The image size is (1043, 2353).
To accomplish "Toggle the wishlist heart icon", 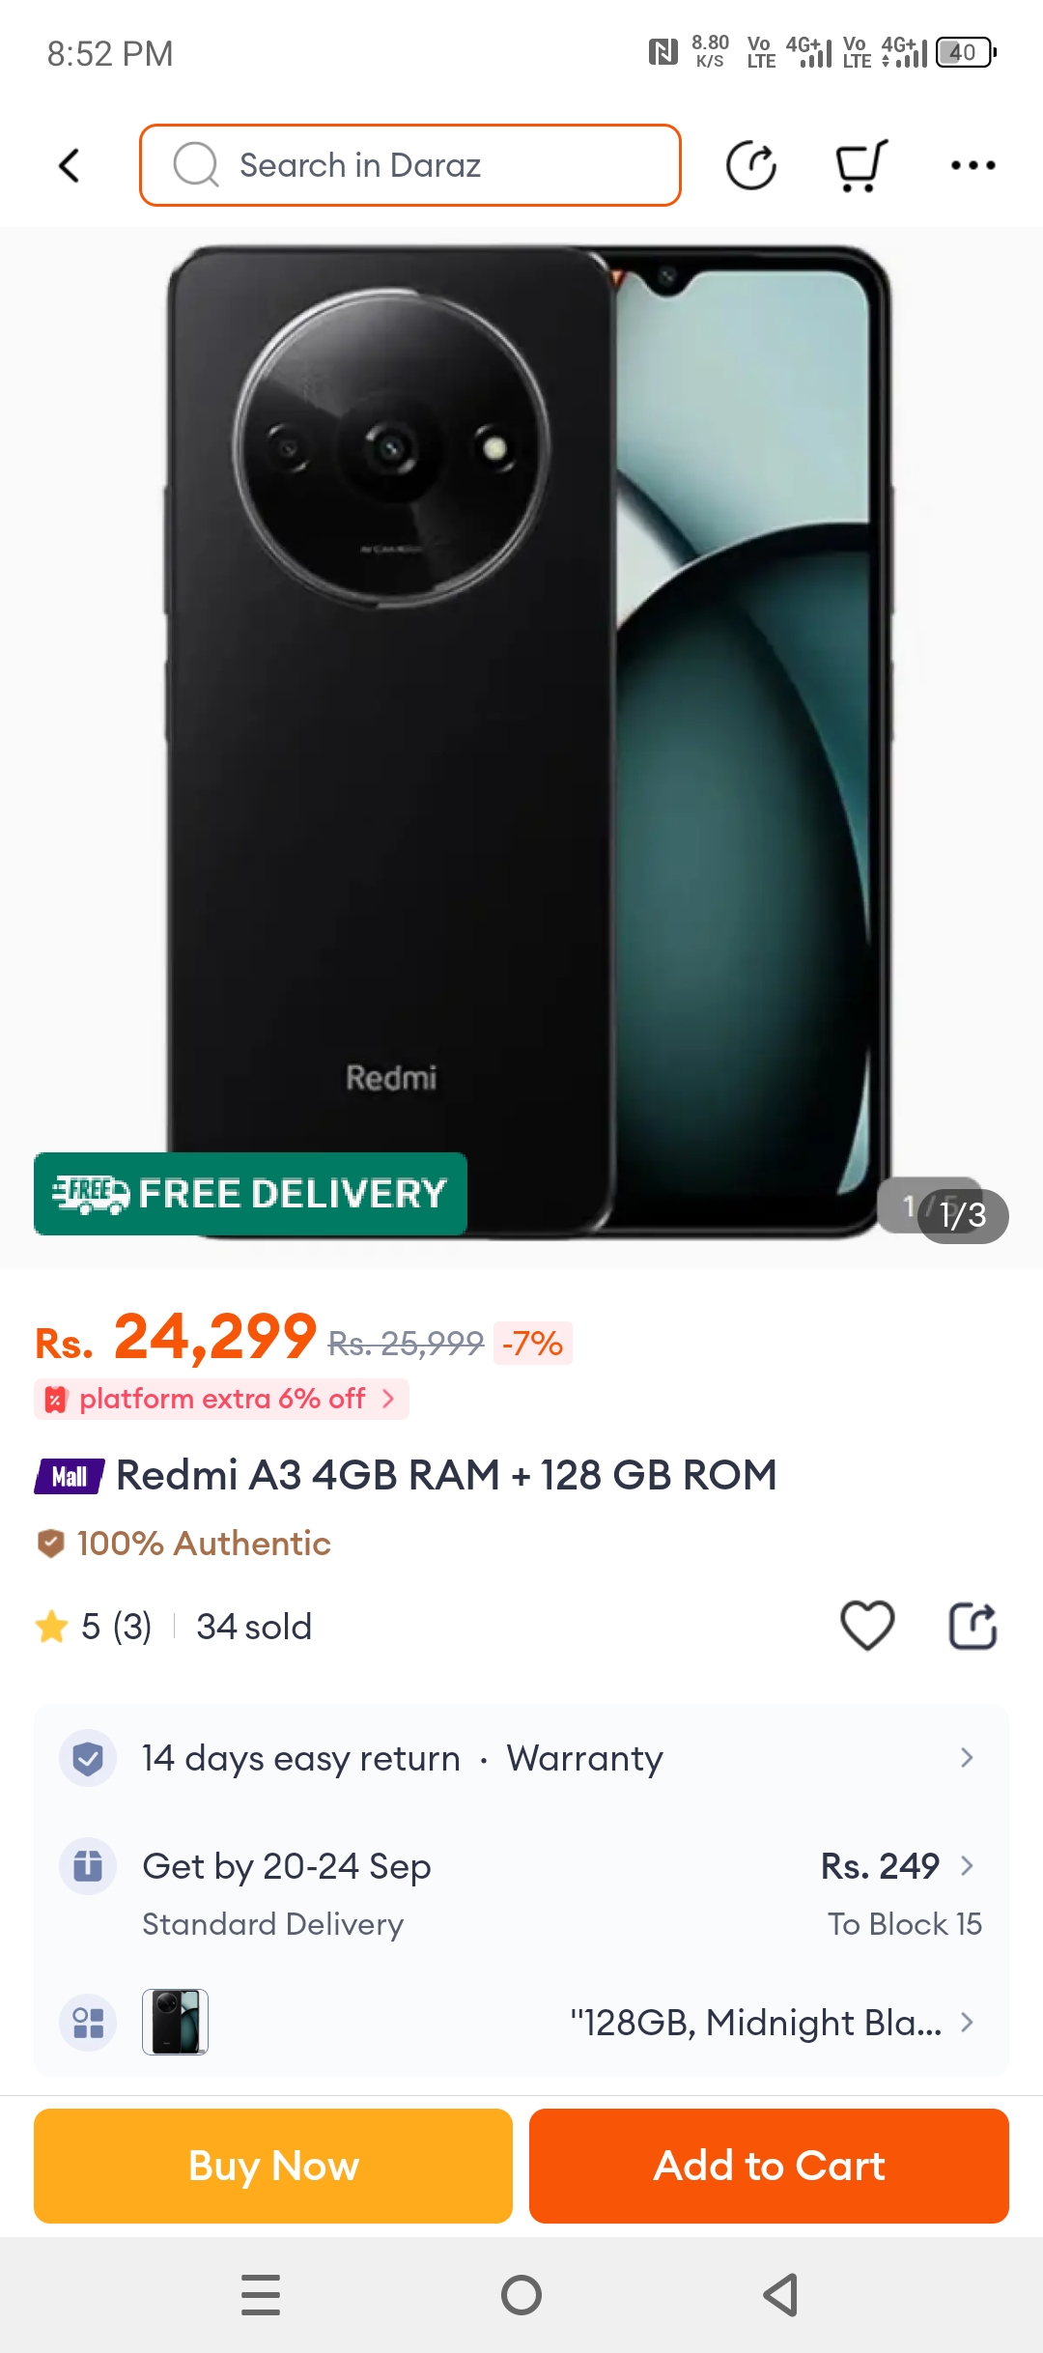I will point(867,1626).
